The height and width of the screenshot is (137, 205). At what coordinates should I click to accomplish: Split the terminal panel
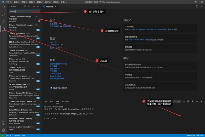tap(188, 101)
